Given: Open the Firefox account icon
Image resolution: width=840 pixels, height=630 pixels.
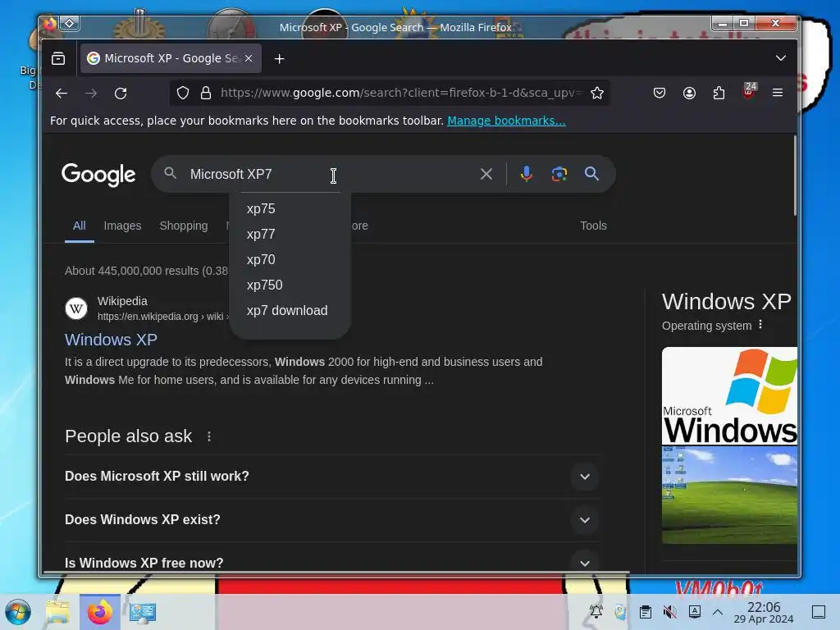Looking at the screenshot, I should [x=689, y=94].
